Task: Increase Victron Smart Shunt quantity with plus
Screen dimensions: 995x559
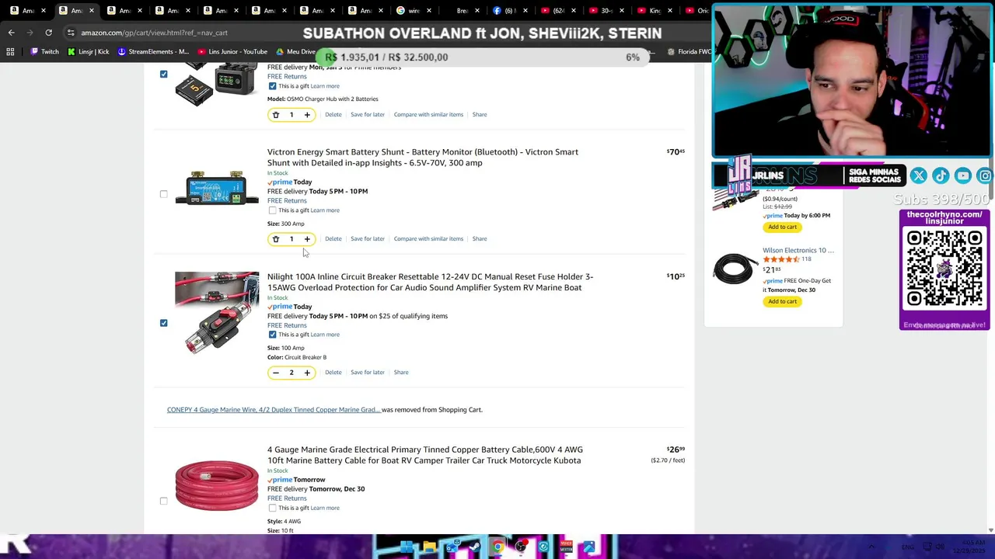Action: coord(307,239)
